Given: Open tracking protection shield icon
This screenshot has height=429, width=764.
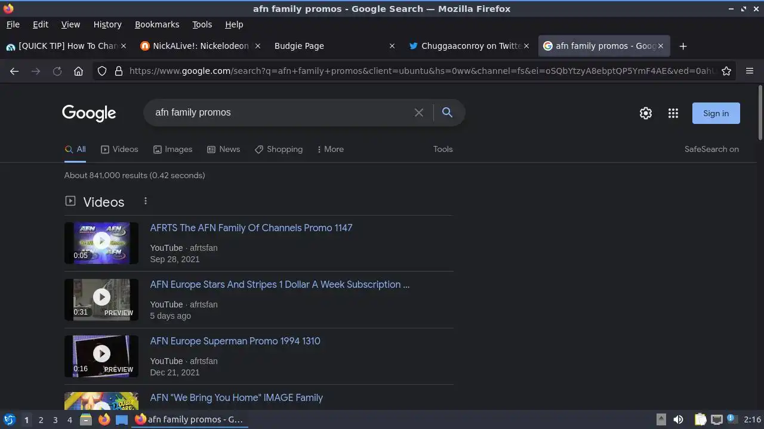Looking at the screenshot, I should [102, 71].
